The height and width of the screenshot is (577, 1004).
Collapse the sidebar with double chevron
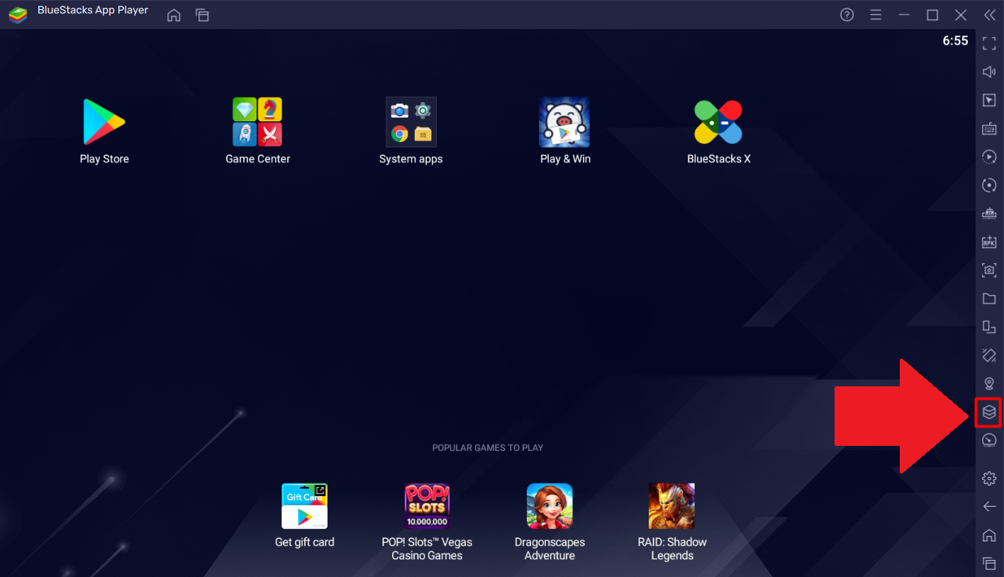(x=989, y=15)
